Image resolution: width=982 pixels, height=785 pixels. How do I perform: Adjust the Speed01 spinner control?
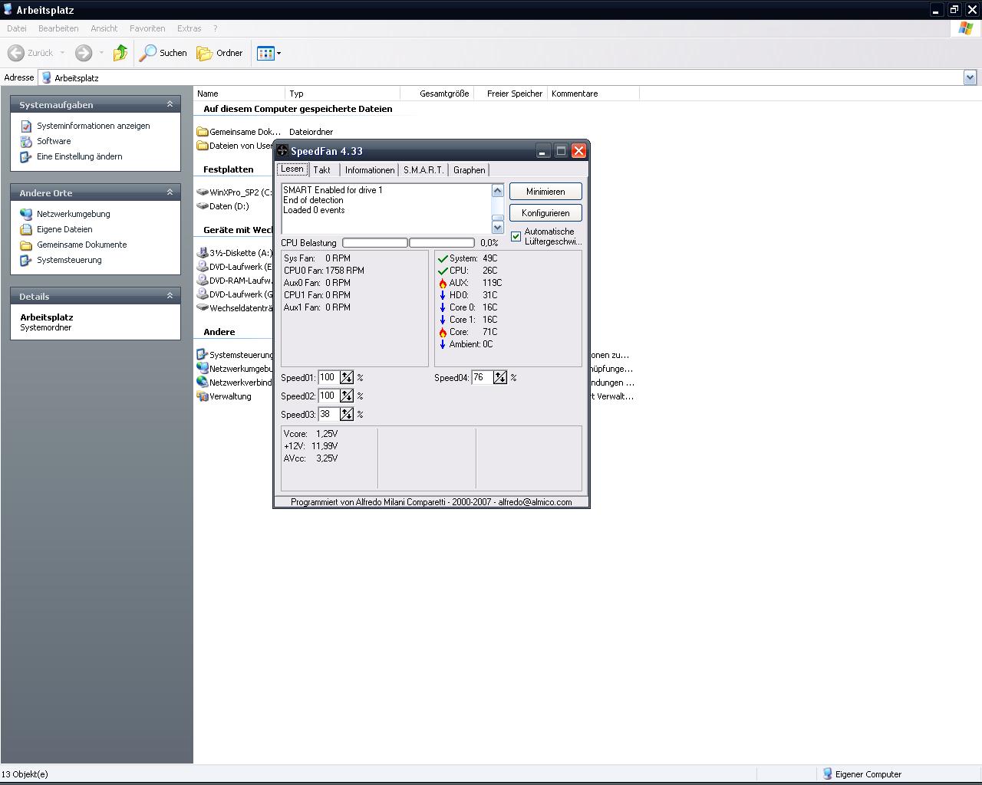pos(347,377)
